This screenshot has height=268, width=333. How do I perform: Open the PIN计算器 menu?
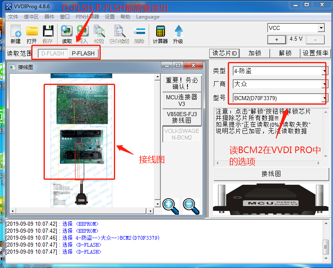(x=87, y=17)
